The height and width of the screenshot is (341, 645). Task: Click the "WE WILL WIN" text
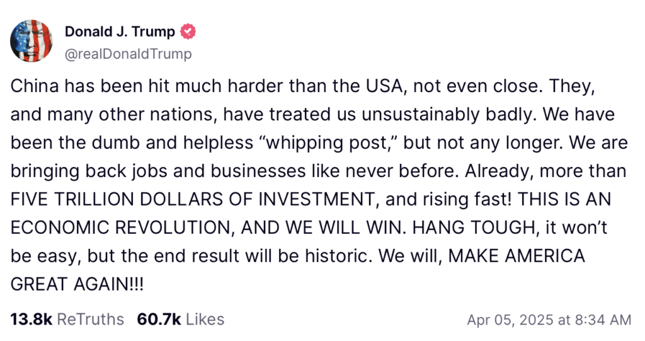349,227
